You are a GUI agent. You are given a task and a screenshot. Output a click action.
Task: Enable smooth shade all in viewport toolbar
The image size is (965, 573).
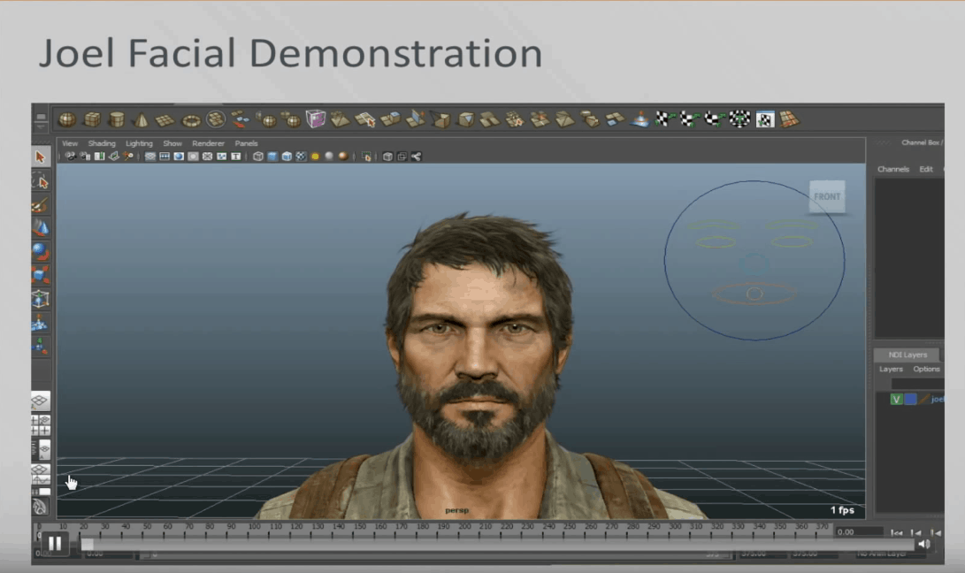click(272, 157)
